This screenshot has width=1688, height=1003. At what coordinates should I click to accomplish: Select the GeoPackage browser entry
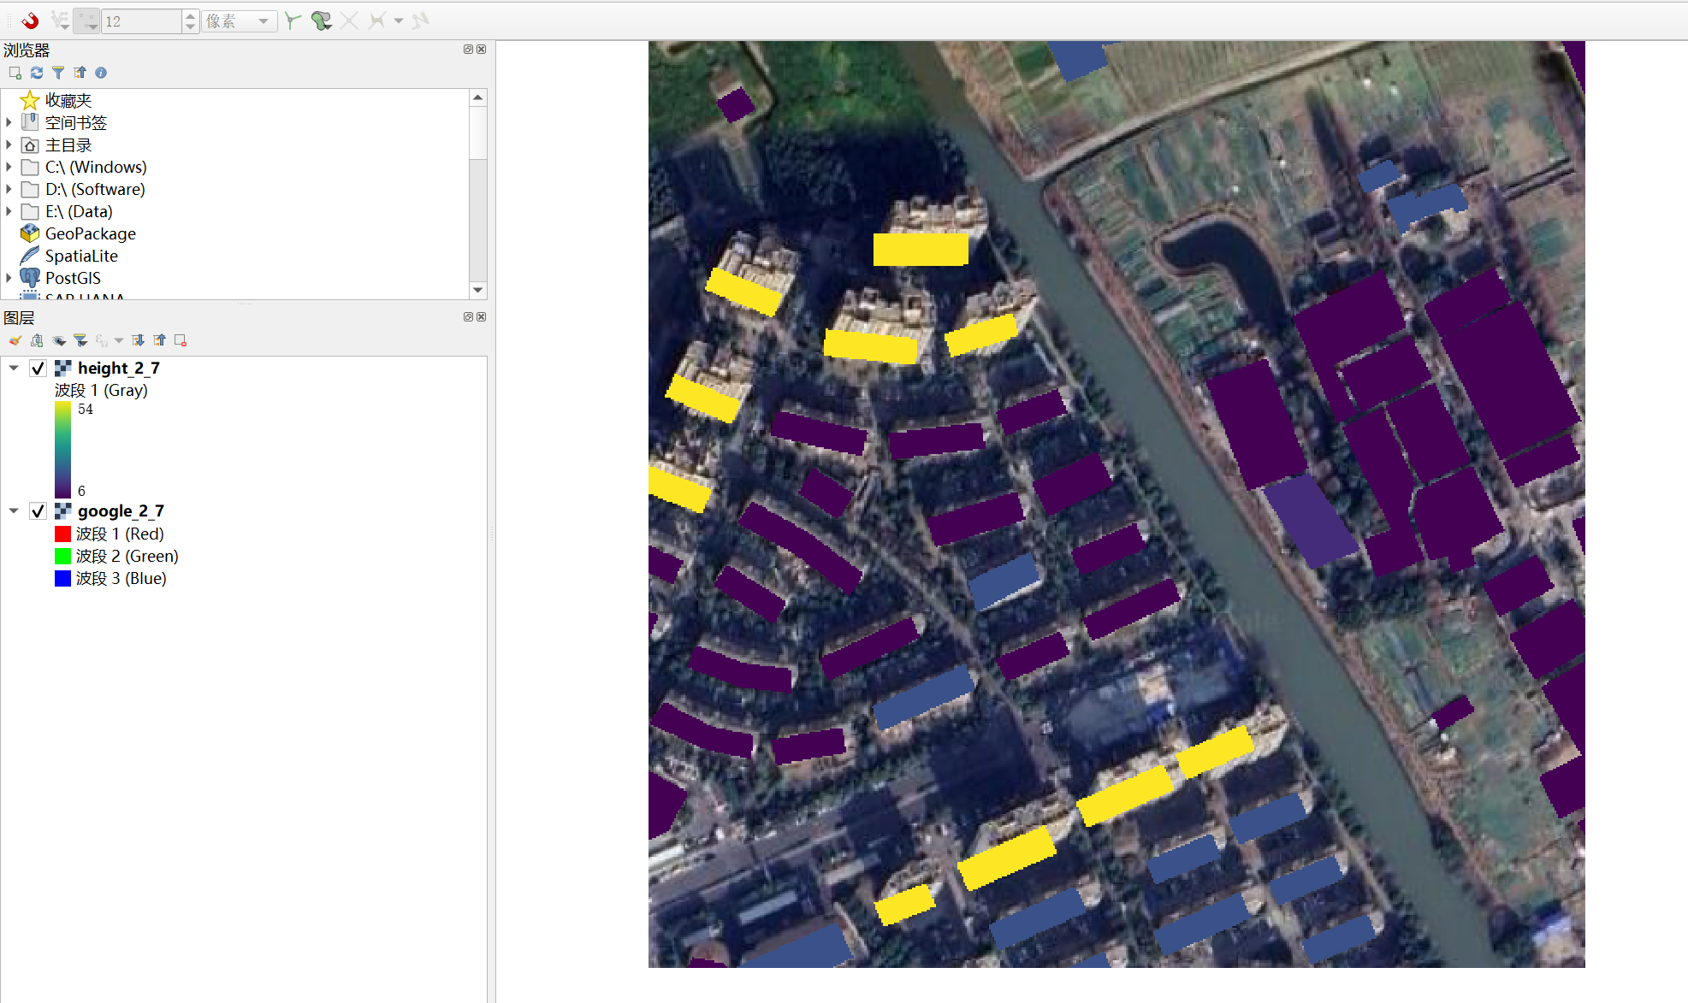pyautogui.click(x=90, y=233)
